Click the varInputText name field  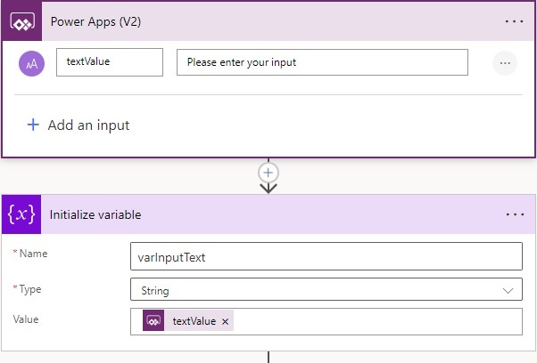point(326,256)
